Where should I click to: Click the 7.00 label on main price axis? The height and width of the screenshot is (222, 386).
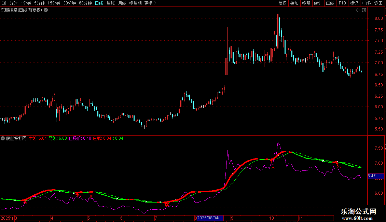click(378, 63)
